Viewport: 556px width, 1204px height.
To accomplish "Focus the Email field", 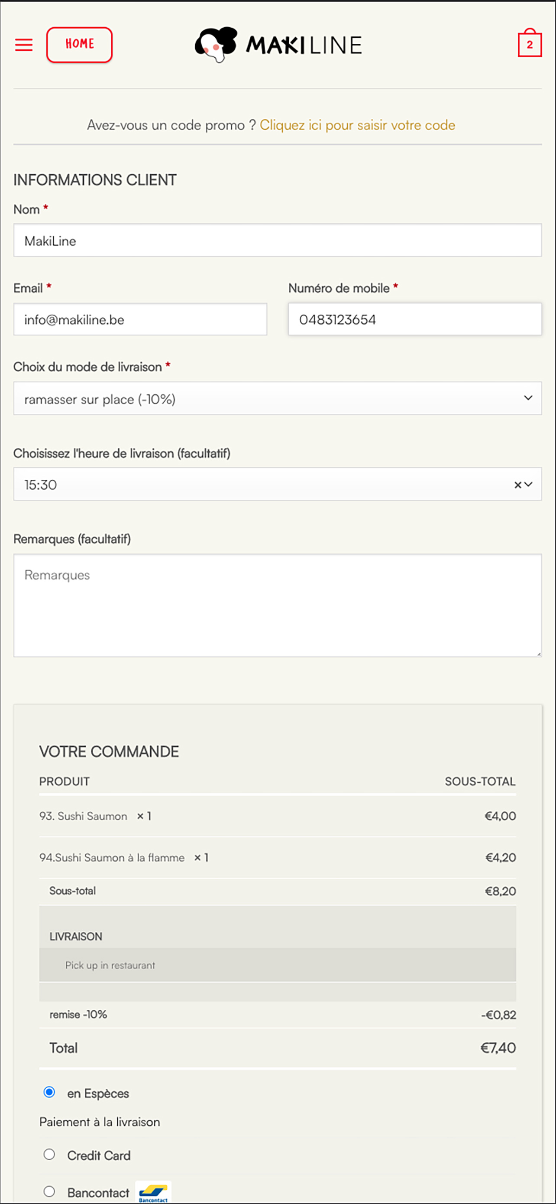I will point(140,320).
